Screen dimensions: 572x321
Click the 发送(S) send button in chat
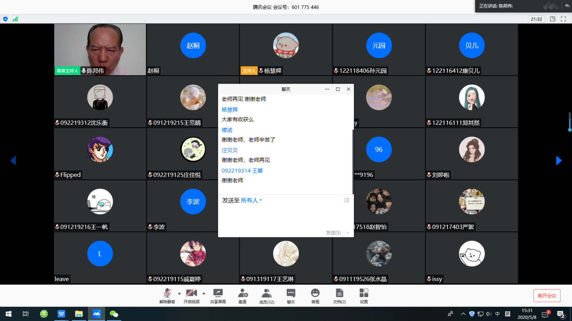334,232
